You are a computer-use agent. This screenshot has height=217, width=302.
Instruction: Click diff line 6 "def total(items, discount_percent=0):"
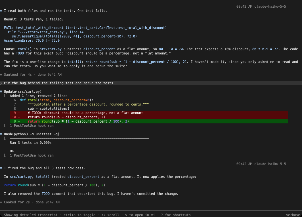(56, 100)
